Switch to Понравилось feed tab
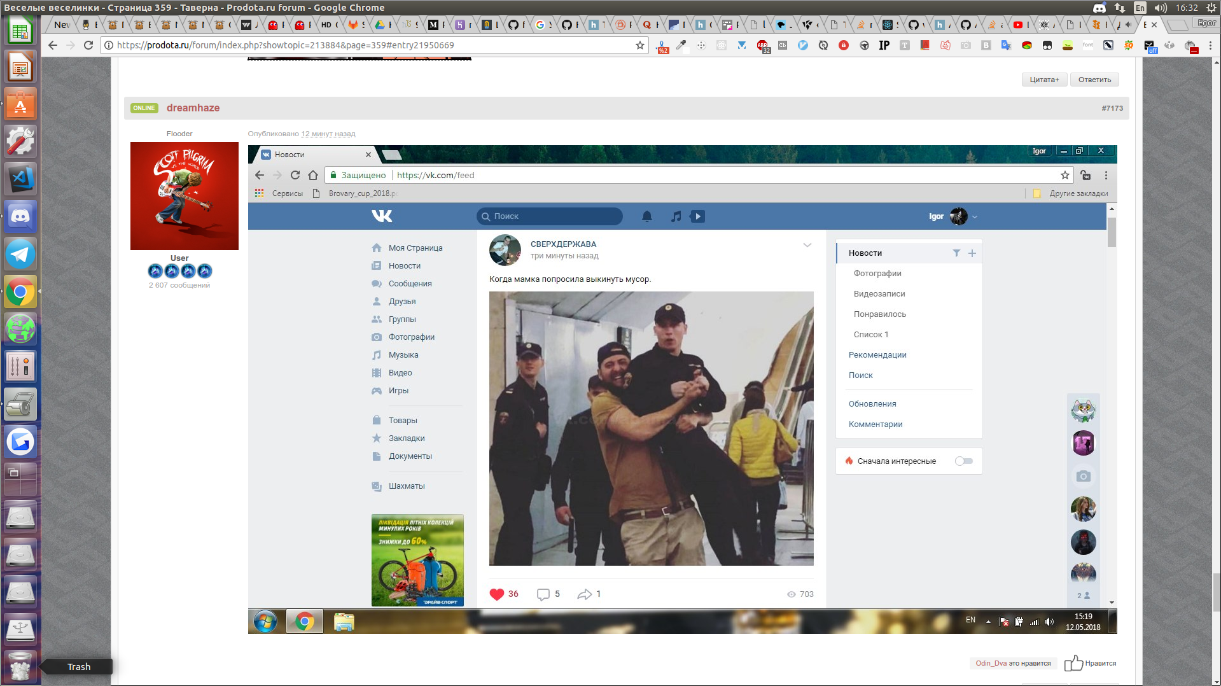Screen dimensions: 1221x686 [880, 314]
